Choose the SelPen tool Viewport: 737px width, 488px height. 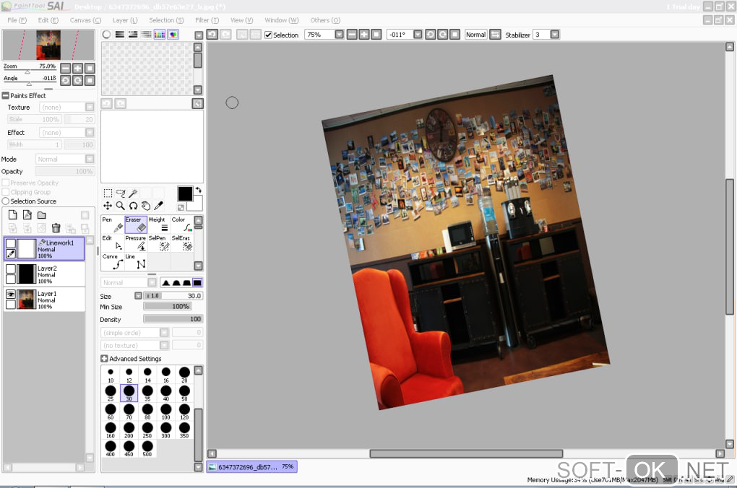[159, 243]
